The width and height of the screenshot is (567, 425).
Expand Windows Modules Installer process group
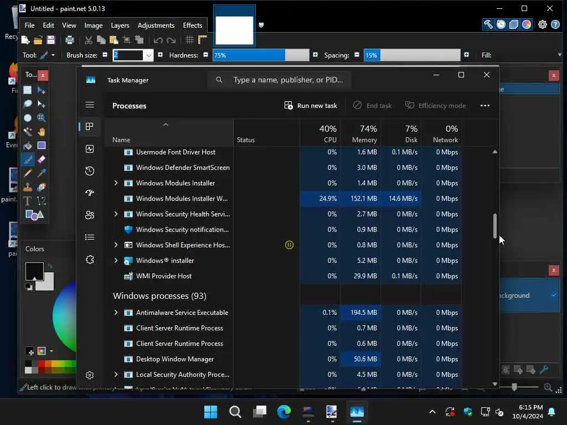[x=116, y=183]
